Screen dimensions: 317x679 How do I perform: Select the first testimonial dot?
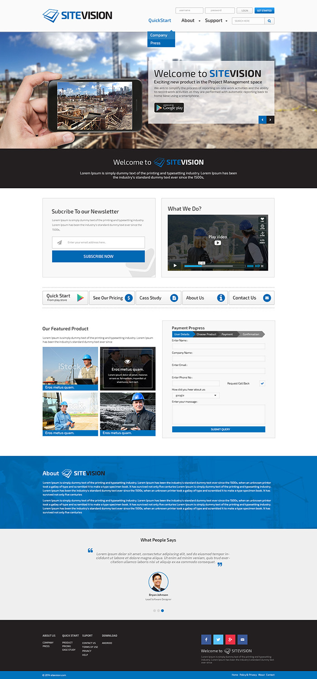(154, 611)
